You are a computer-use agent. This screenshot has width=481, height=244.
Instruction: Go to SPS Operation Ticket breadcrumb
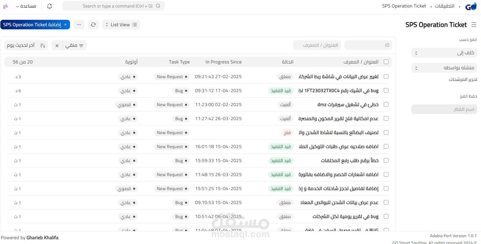[x=404, y=6]
